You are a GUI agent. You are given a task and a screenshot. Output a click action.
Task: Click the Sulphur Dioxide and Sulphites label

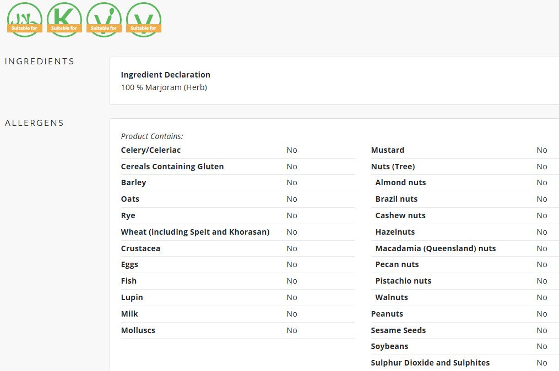click(x=430, y=363)
